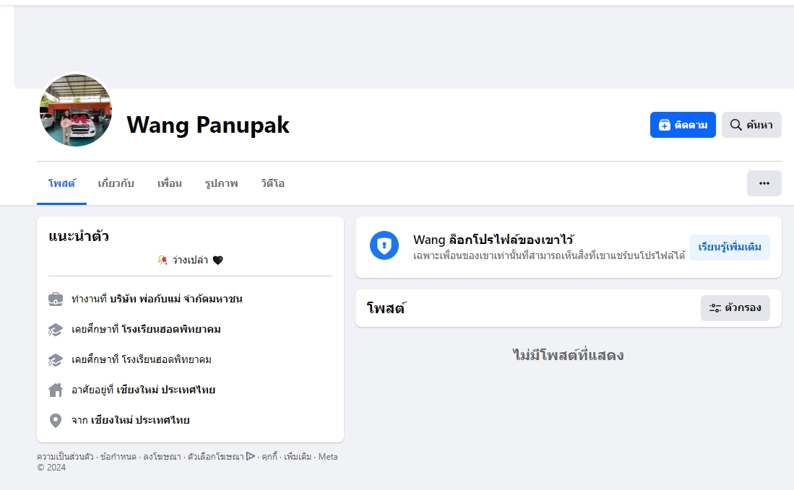
Task: Open the three-dots more options menu
Action: pyautogui.click(x=764, y=183)
